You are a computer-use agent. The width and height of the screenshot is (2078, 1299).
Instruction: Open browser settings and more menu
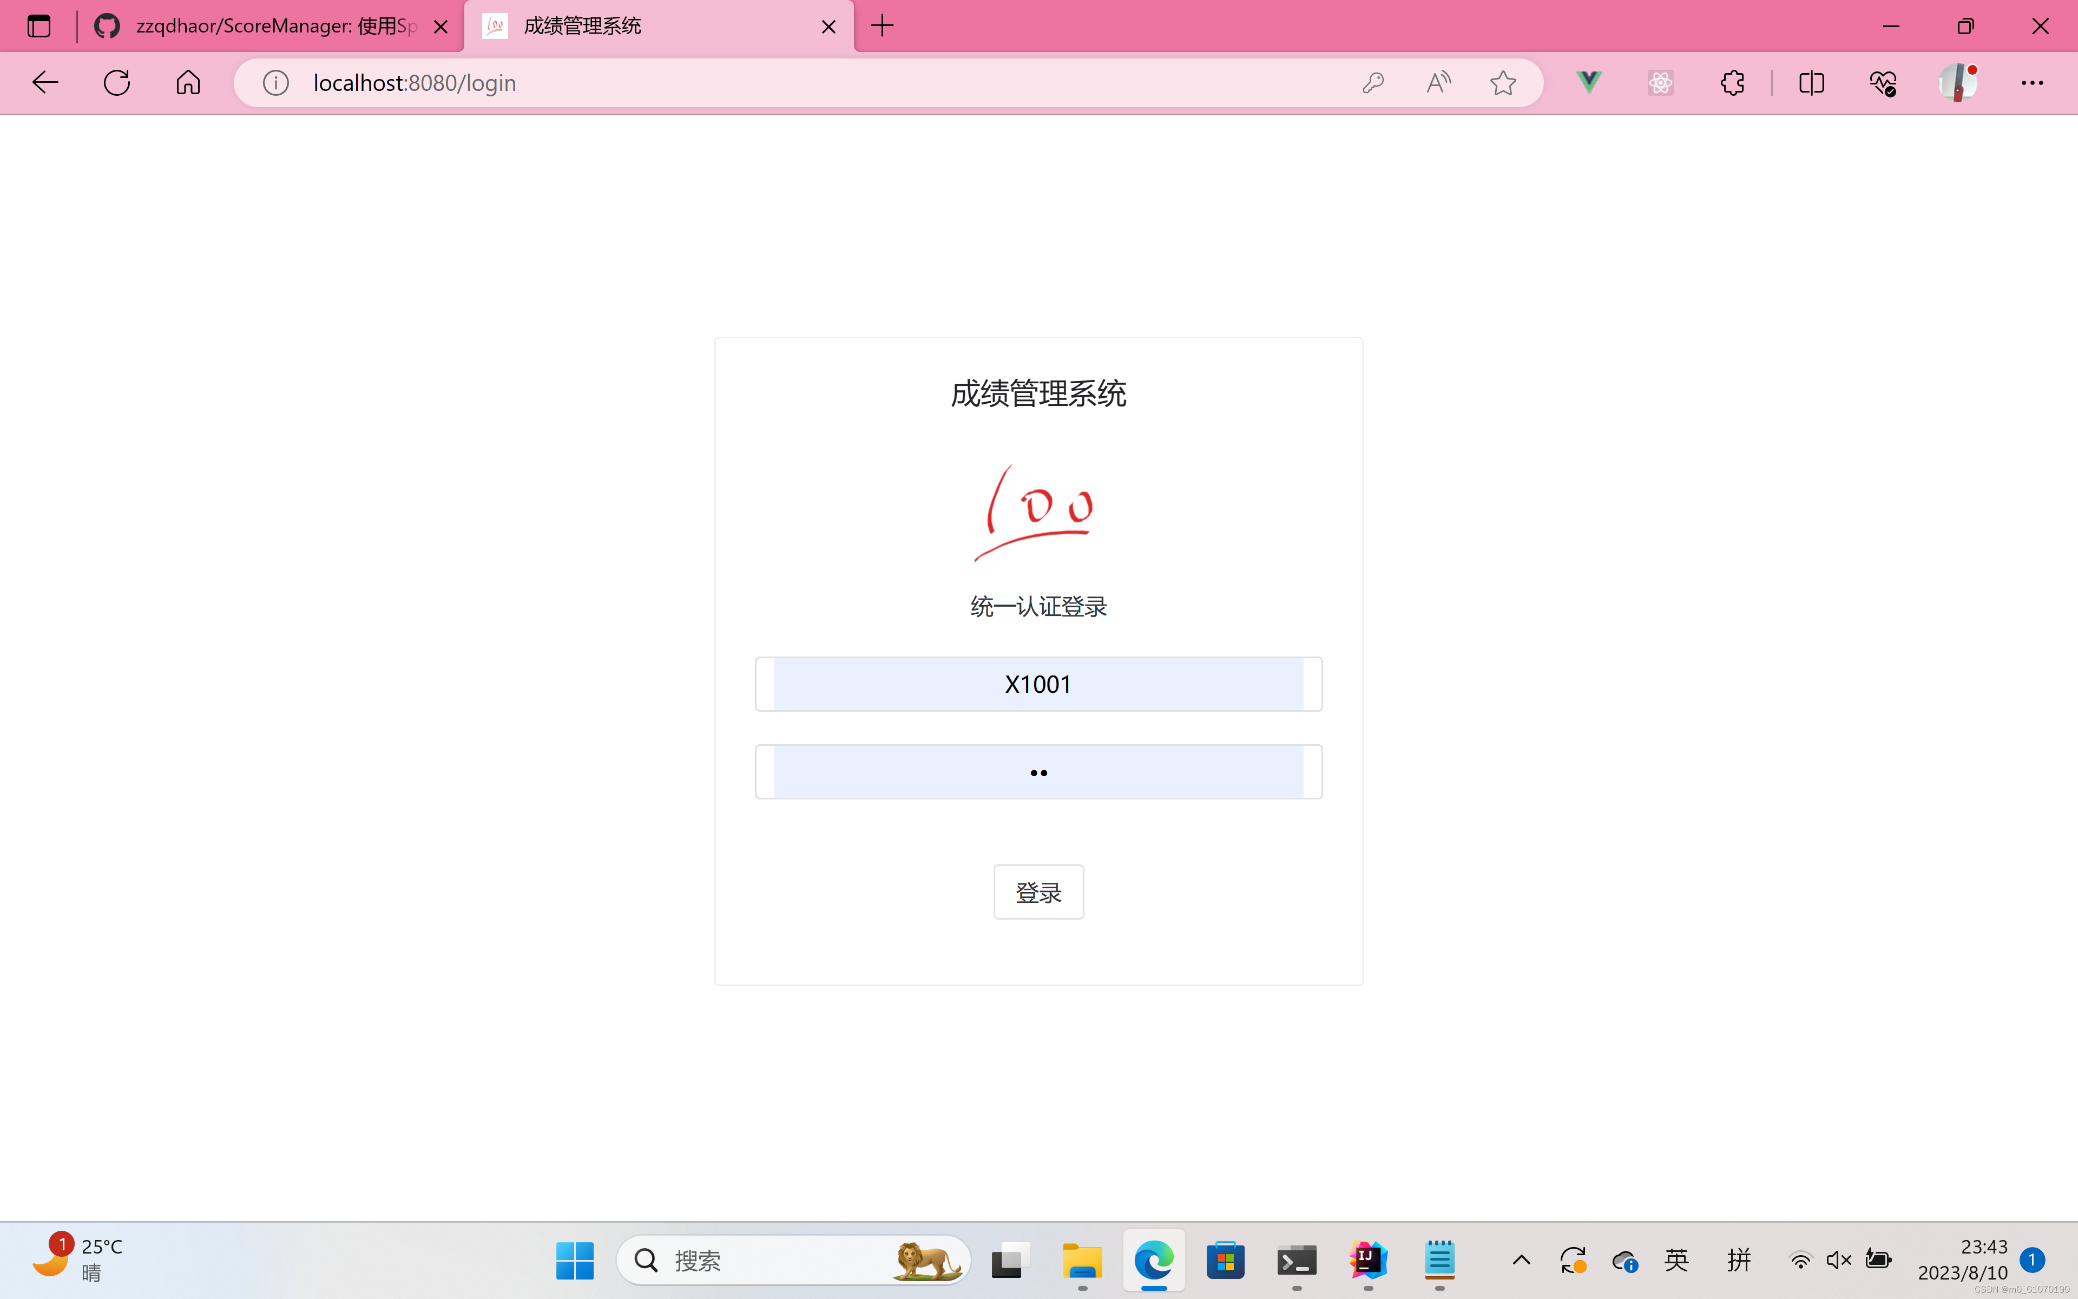point(2031,82)
